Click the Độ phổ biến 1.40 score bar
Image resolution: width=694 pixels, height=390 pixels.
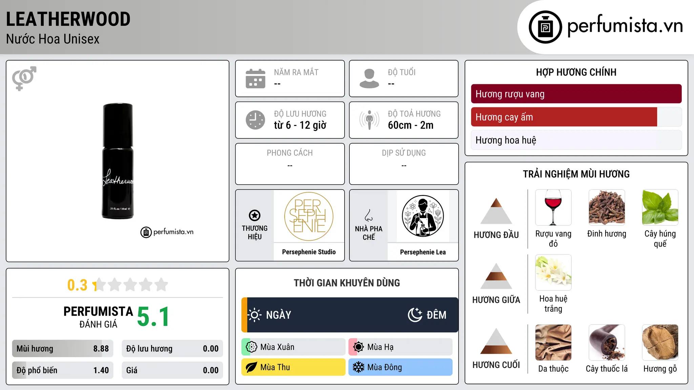[x=63, y=370]
